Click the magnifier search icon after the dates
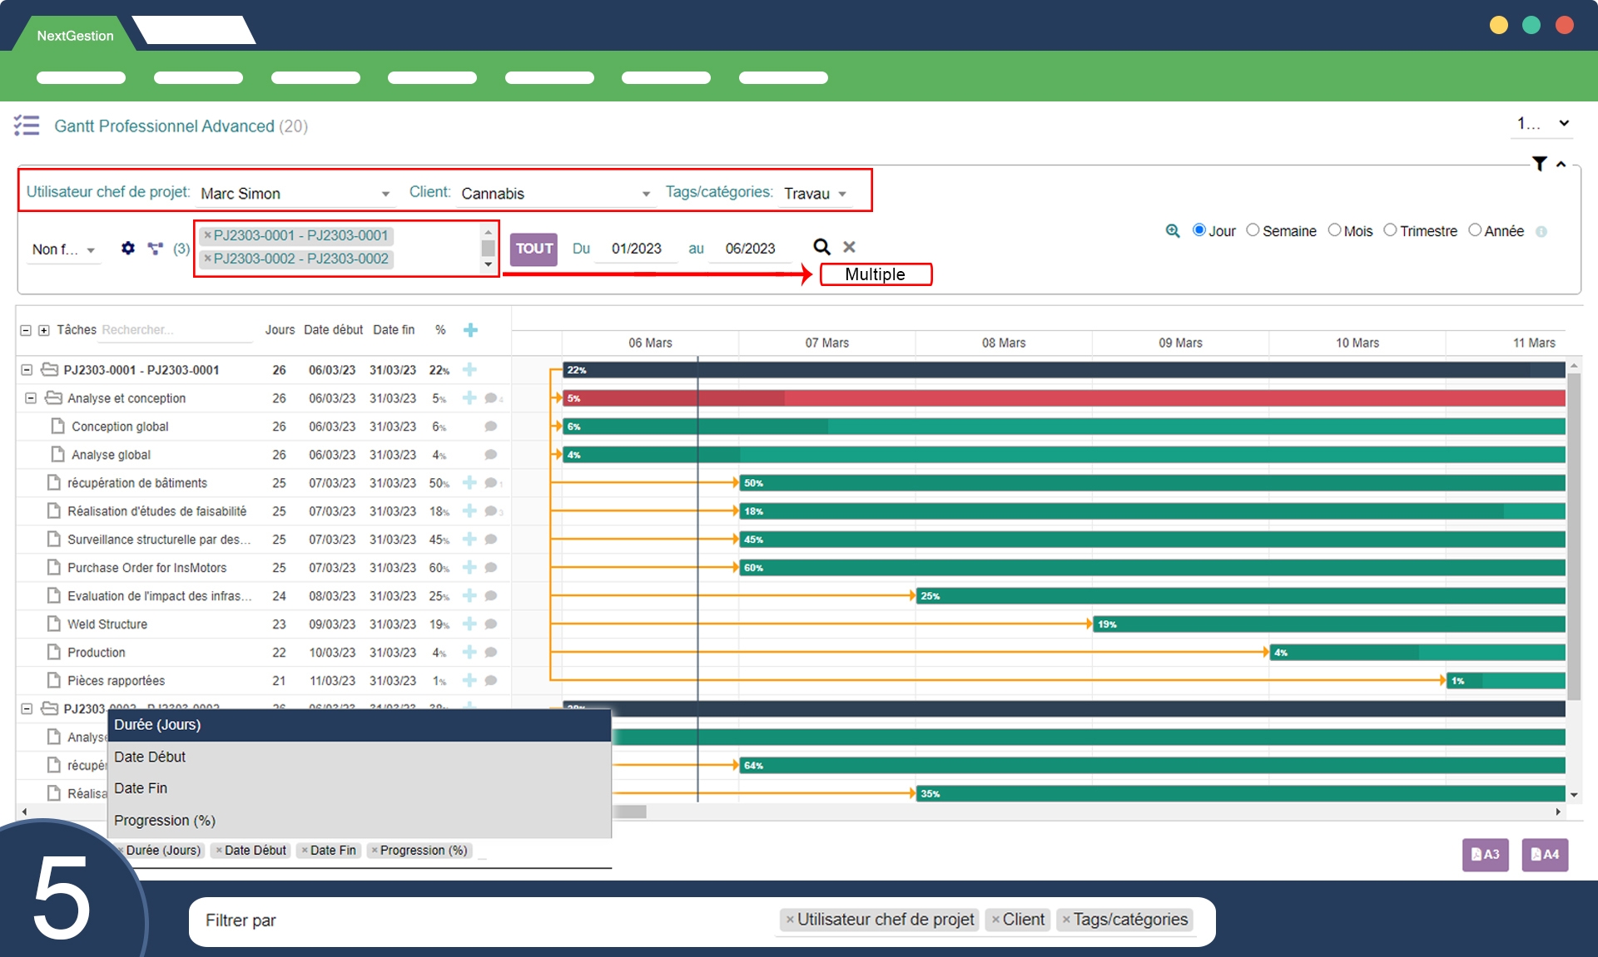This screenshot has width=1598, height=957. (x=821, y=247)
